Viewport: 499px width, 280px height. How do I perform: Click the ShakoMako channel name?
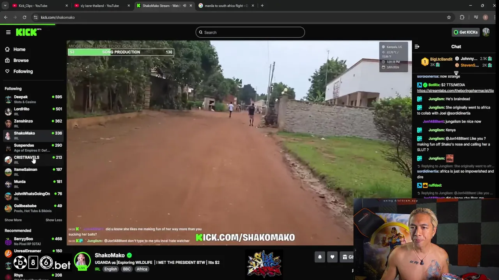coord(110,255)
